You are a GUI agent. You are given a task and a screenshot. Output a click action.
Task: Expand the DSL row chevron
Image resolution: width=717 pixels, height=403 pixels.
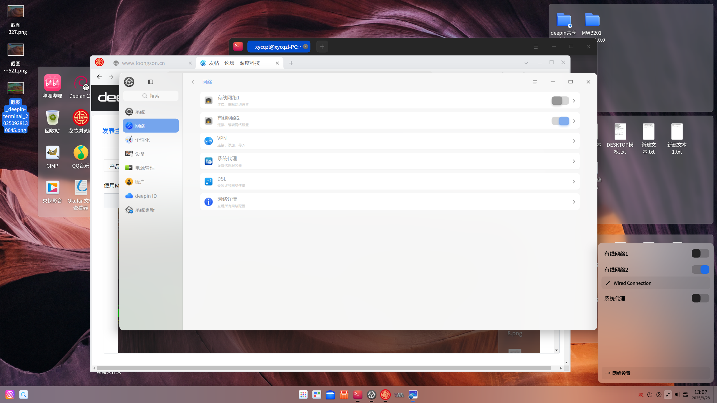pos(574,182)
